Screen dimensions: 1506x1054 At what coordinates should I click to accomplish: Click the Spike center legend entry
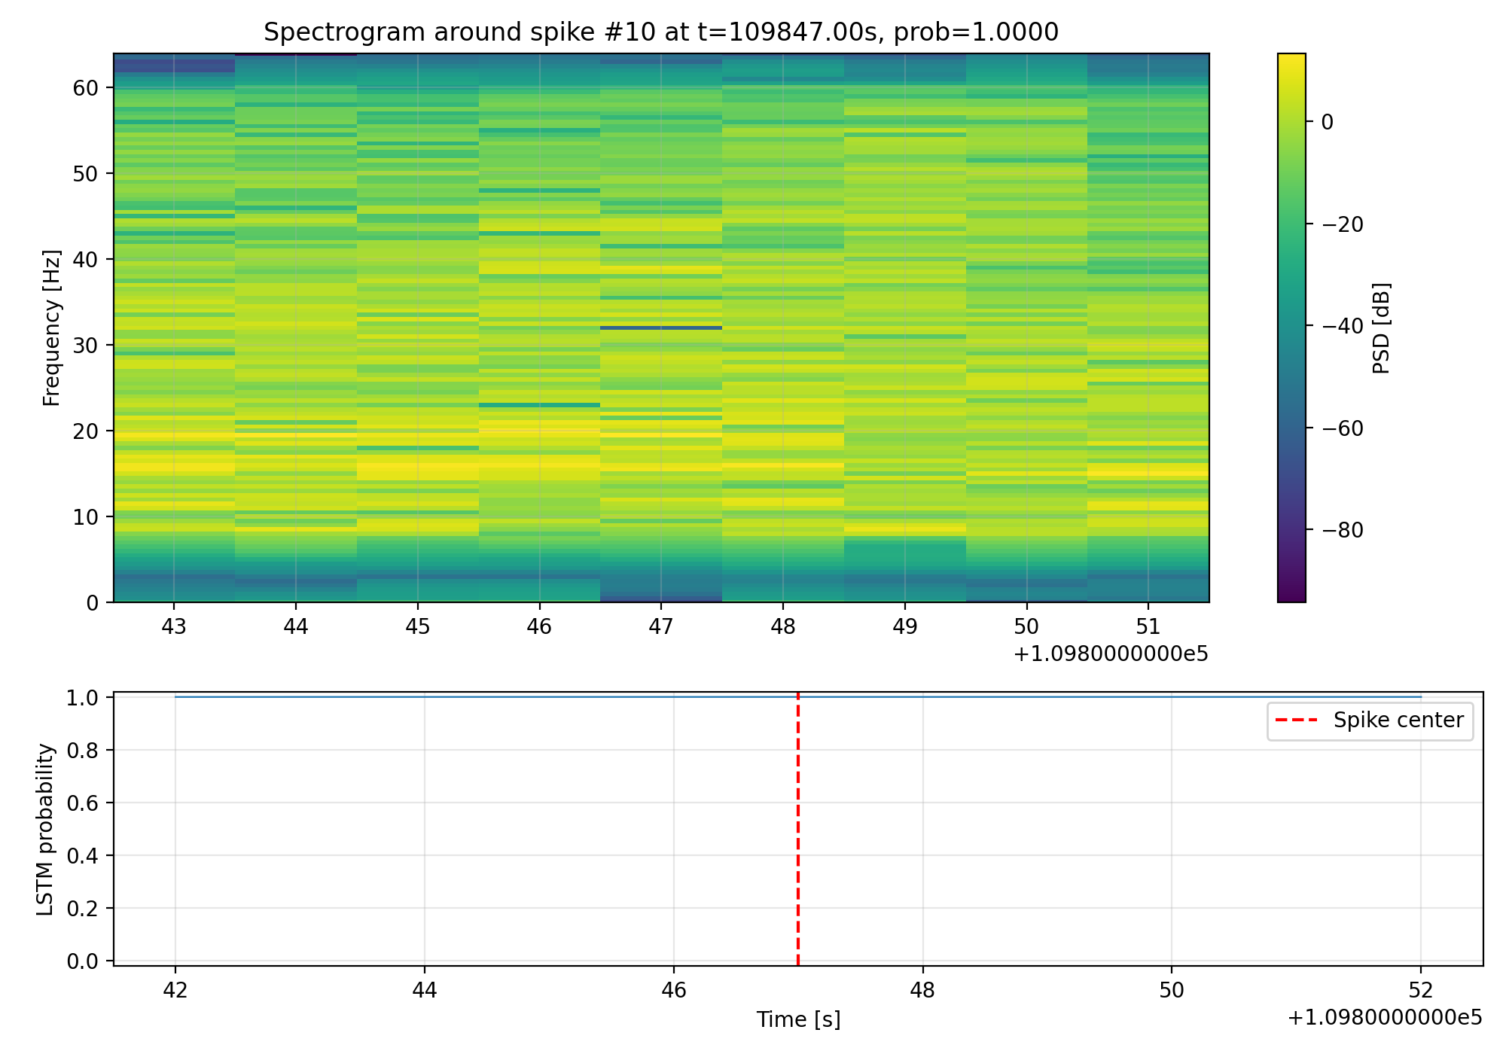point(1398,720)
